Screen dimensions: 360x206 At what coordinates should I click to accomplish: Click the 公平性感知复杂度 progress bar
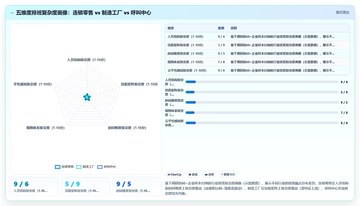tap(262, 123)
